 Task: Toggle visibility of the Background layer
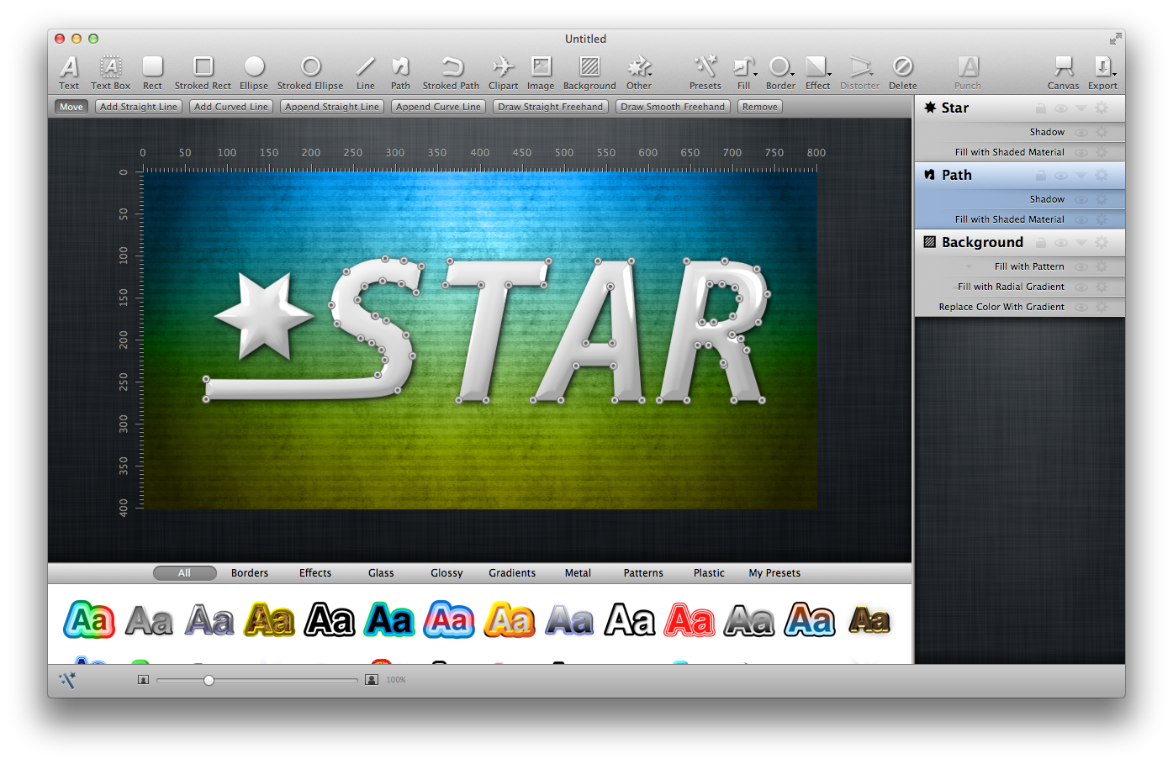tap(1061, 243)
